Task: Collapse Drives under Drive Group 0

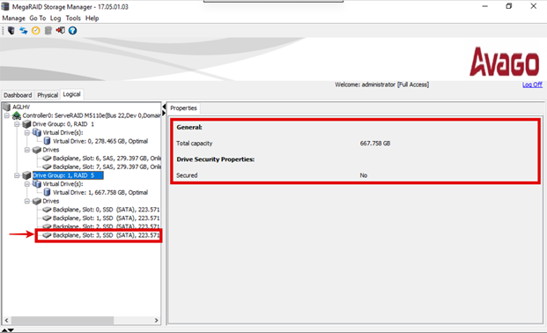Action: point(26,150)
